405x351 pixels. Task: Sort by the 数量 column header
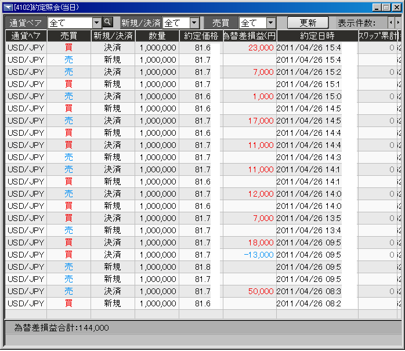point(157,35)
